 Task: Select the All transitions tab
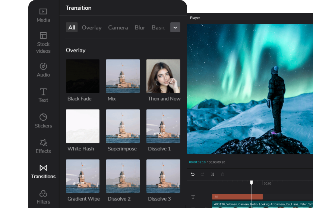coord(72,27)
